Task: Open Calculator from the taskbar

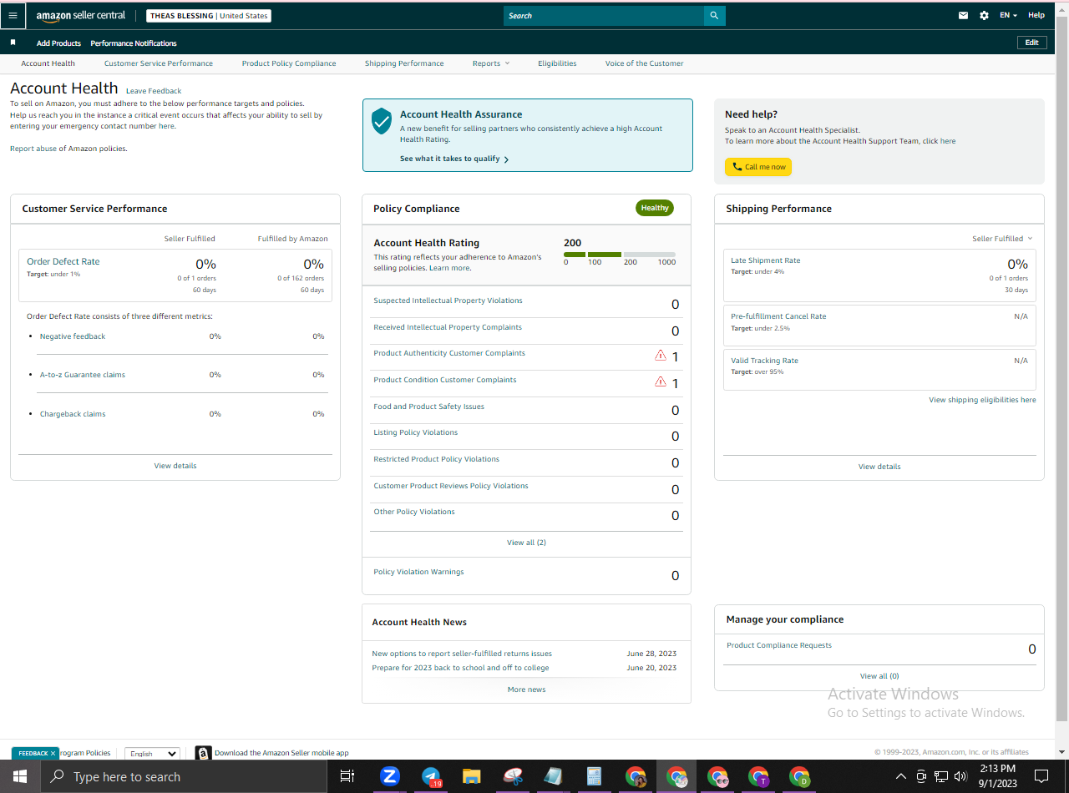Action: (x=595, y=776)
